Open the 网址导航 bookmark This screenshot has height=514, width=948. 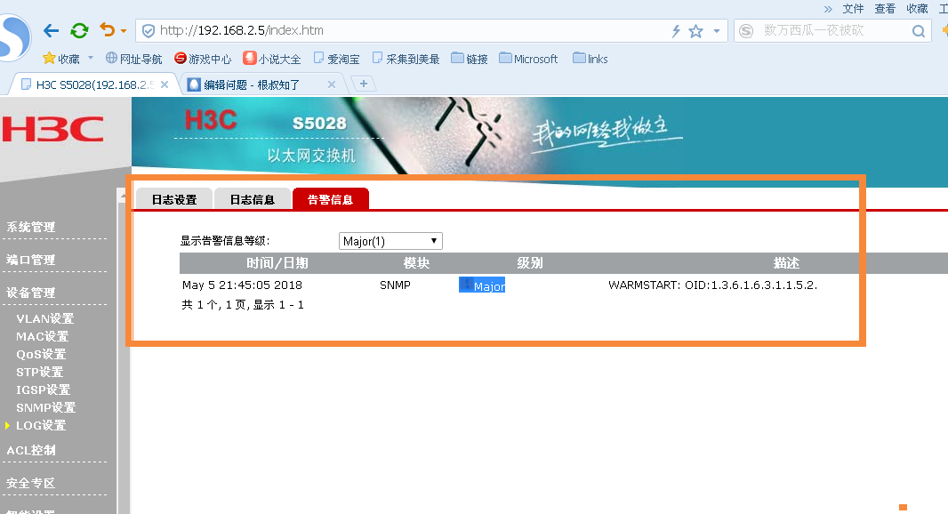point(133,59)
